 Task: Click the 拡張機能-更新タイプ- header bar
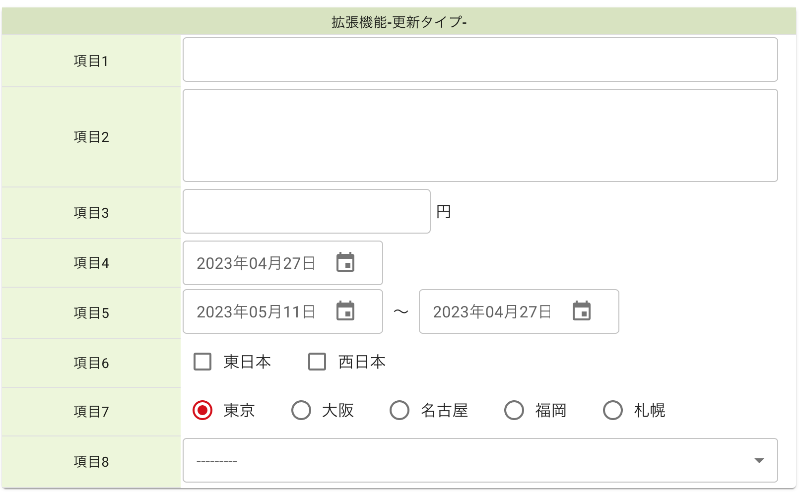399,22
